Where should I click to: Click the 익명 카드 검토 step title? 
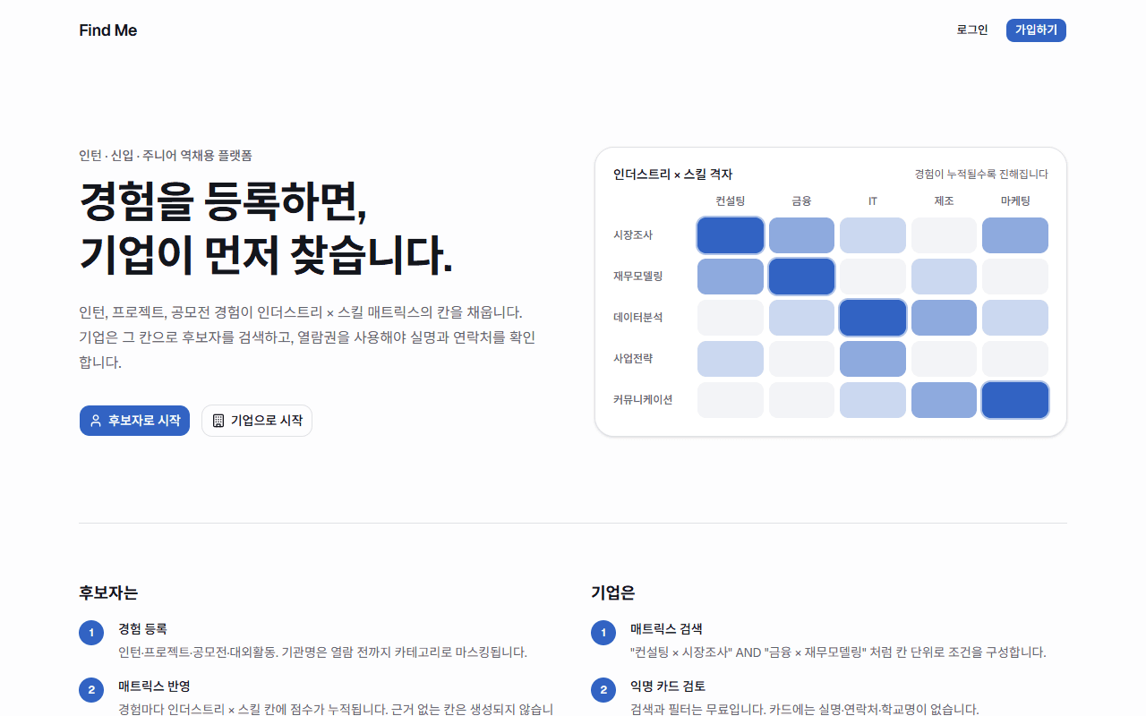tap(668, 686)
